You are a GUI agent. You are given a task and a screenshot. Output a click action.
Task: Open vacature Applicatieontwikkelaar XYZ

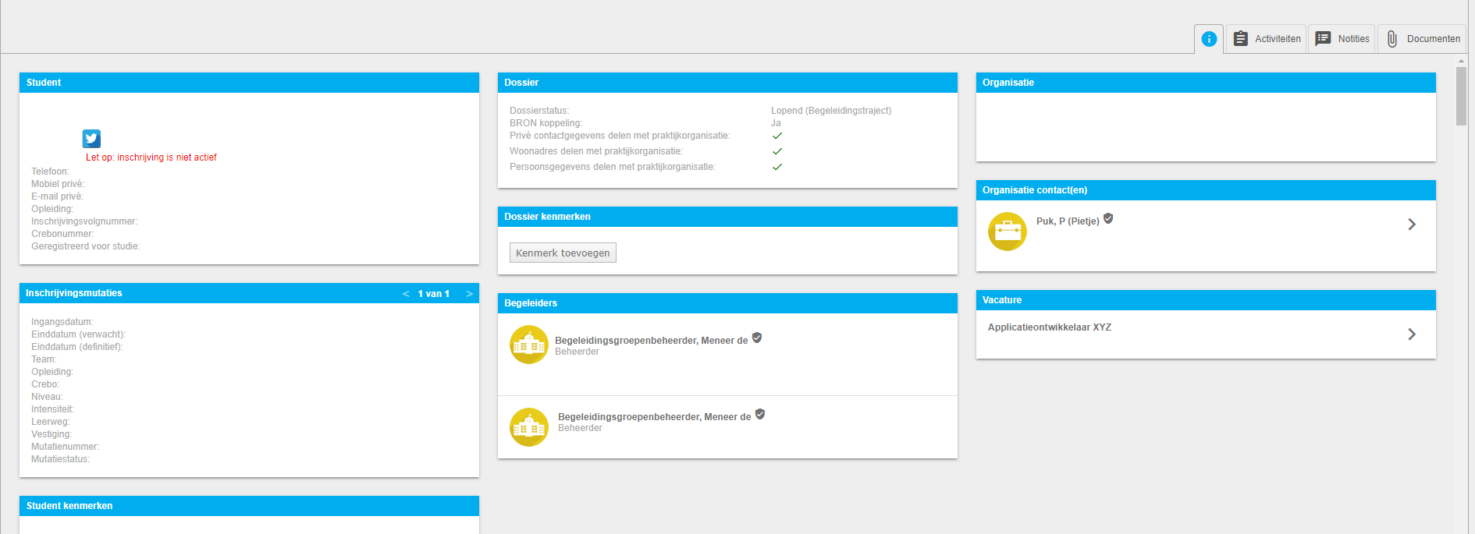1050,327
